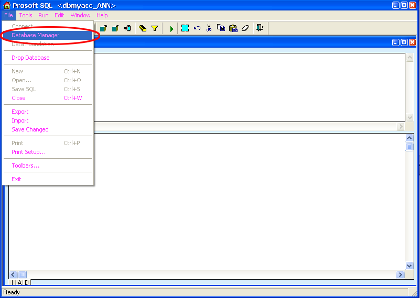Click the Paste clipboard icon
420x298 pixels.
coord(233,28)
